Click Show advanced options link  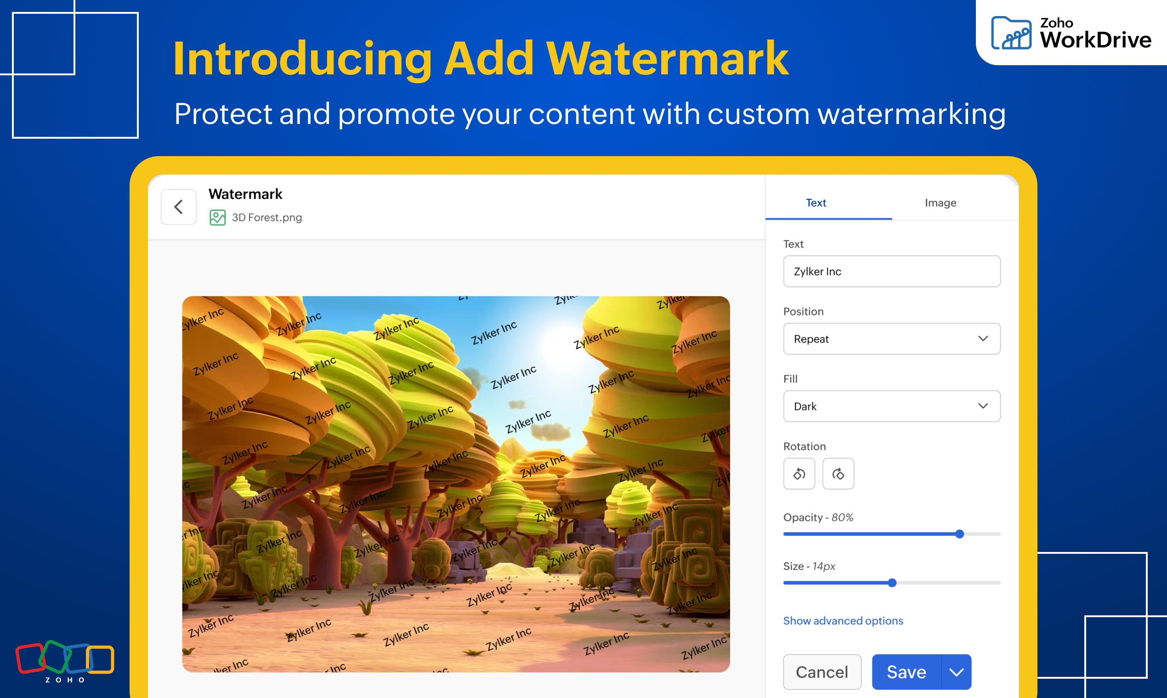point(843,620)
